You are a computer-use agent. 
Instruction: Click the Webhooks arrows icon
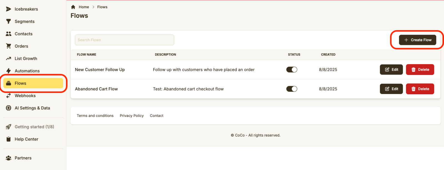click(9, 96)
